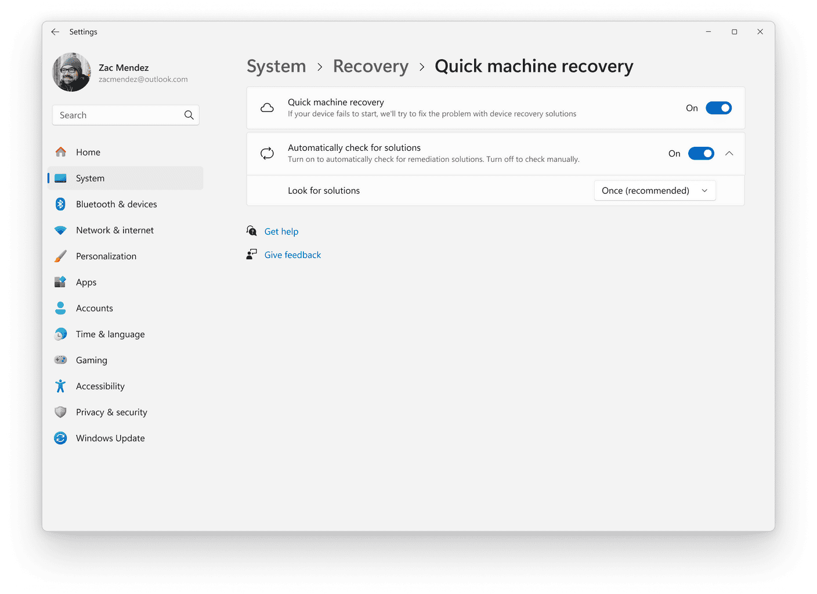
Task: Click the Windows Update sync icon
Action: [60, 438]
